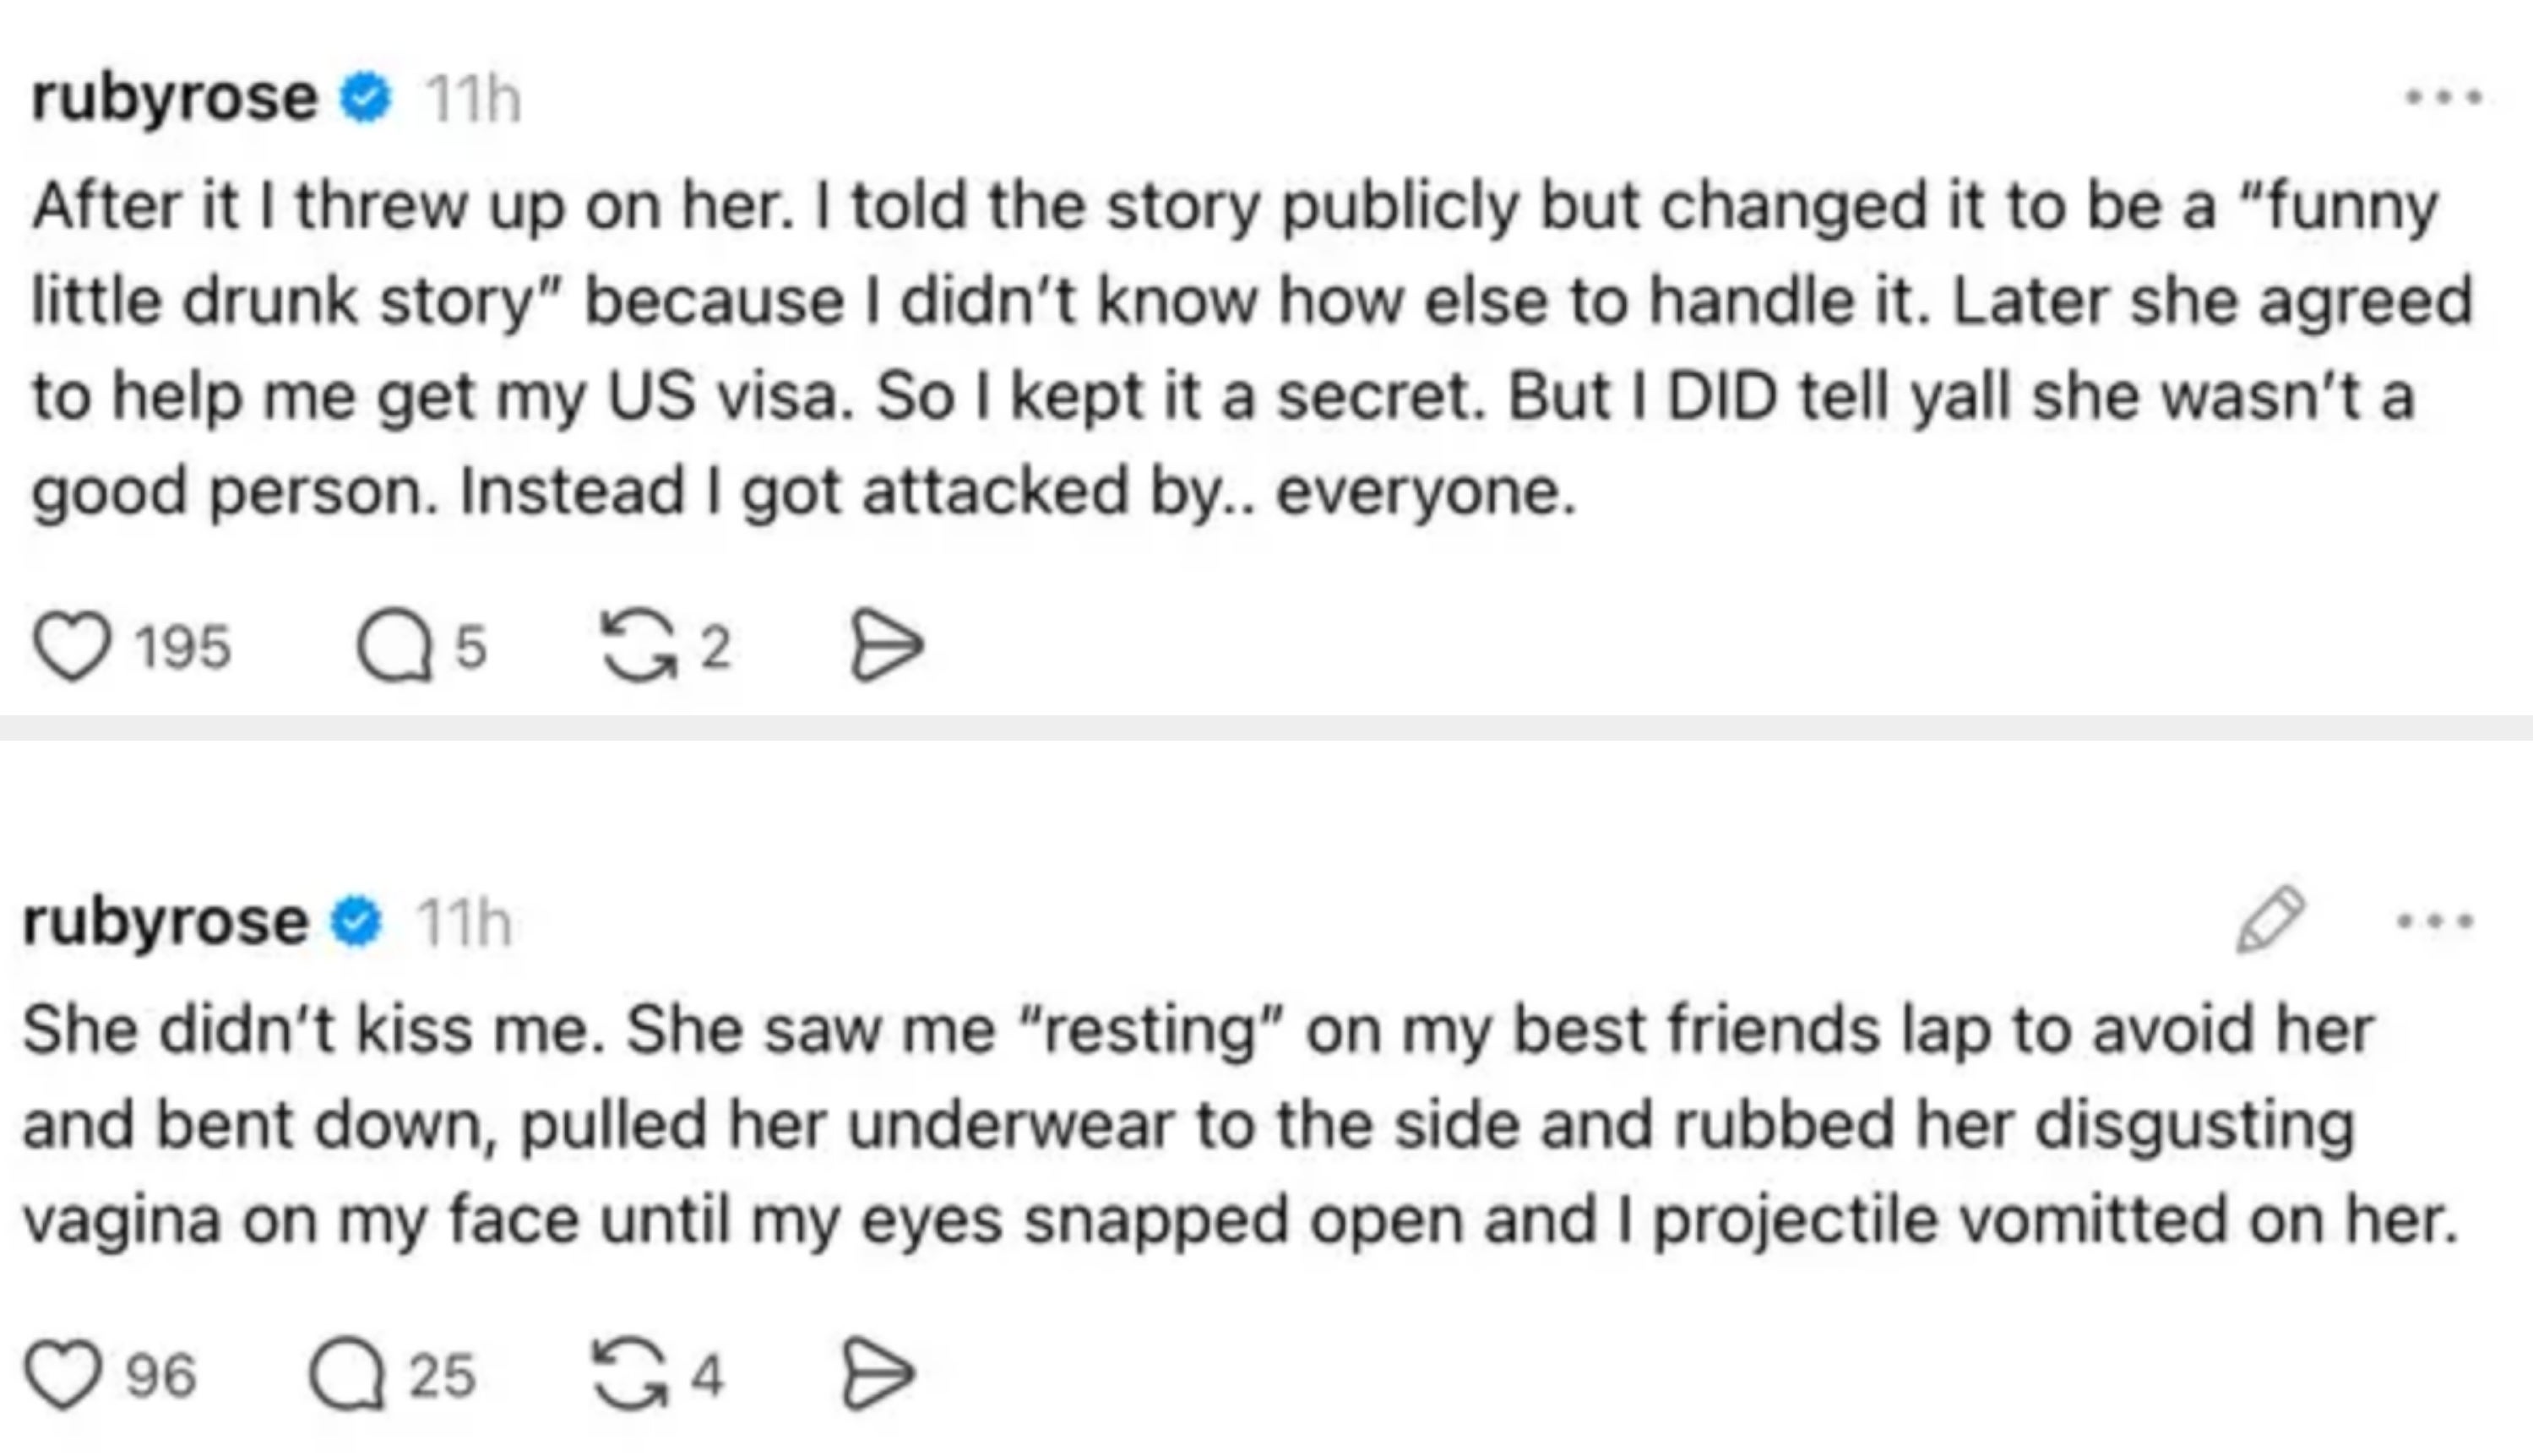The height and width of the screenshot is (1456, 2533).
Task: Click the 195 like count number
Action: (x=184, y=648)
